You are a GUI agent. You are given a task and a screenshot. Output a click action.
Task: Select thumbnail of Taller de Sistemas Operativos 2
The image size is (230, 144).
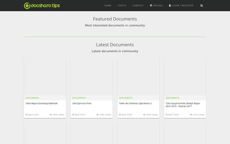[138, 77]
